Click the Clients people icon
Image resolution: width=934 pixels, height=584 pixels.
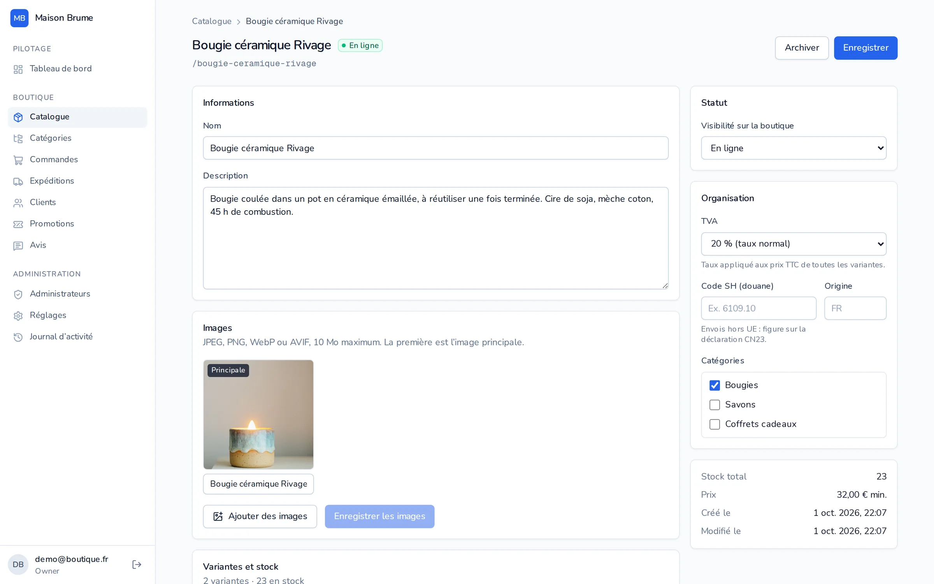(18, 203)
